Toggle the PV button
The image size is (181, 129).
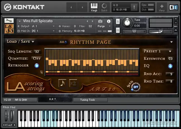pyautogui.click(x=176, y=30)
